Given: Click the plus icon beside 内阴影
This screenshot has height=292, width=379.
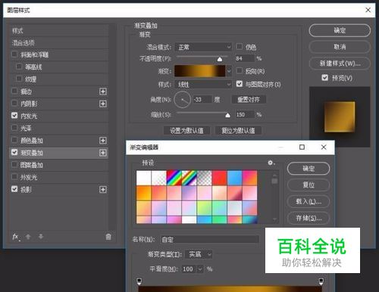Looking at the screenshot, I should 103,104.
